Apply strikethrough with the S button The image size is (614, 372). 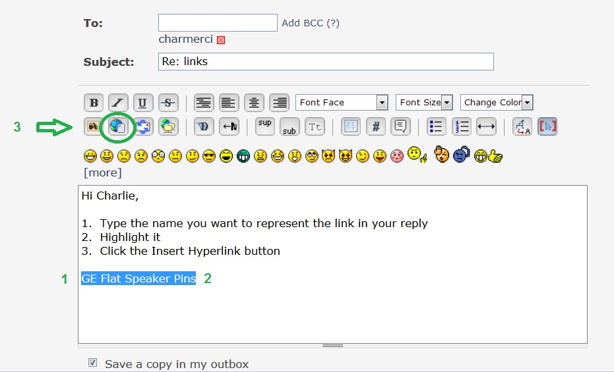[x=168, y=103]
